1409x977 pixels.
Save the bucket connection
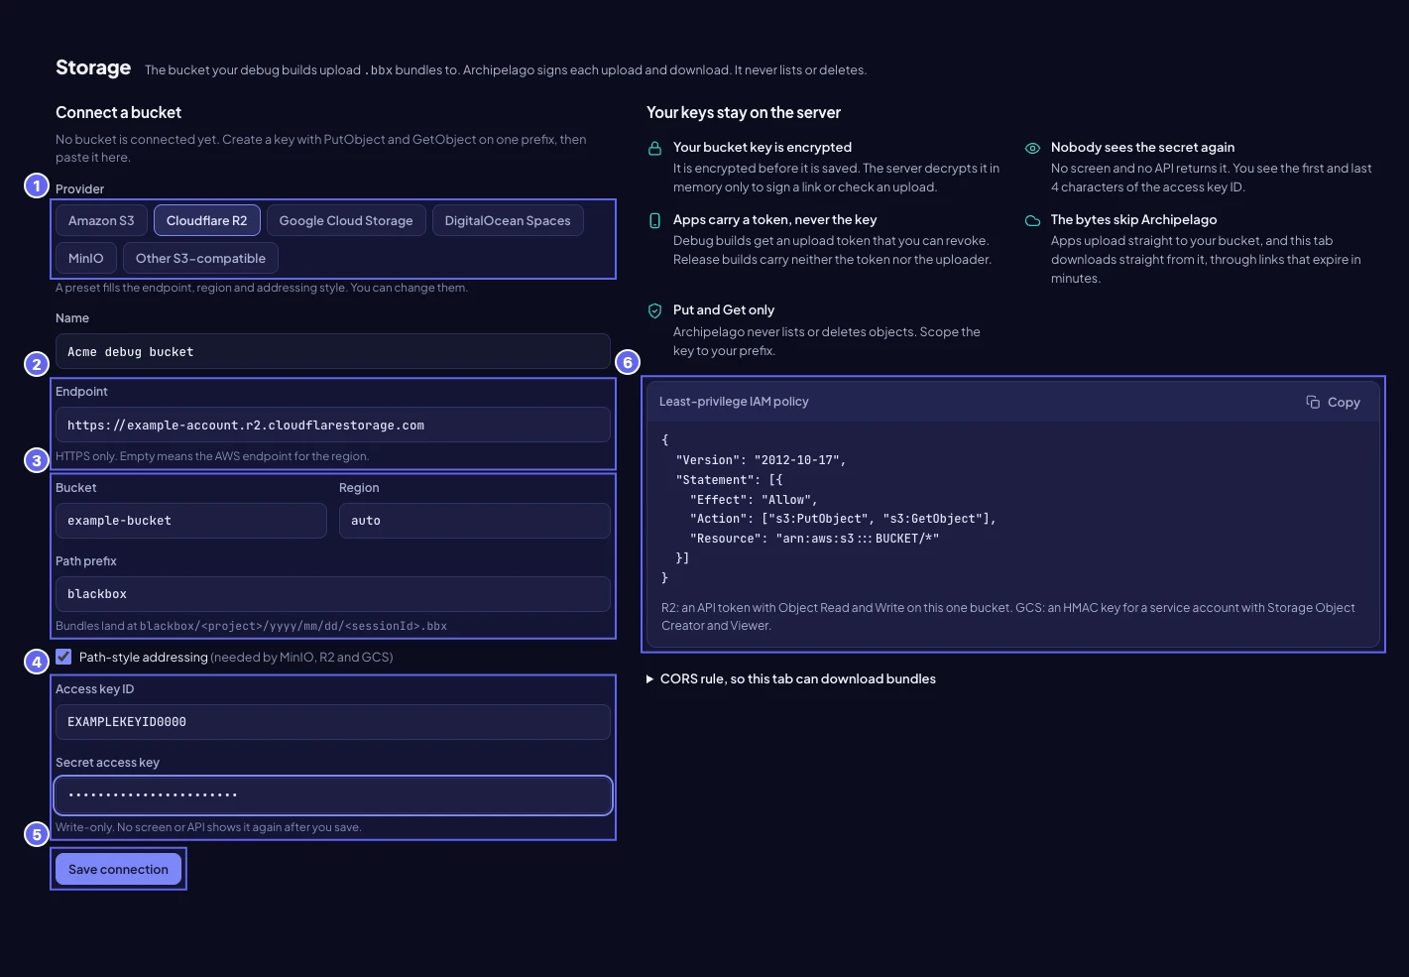[119, 869]
